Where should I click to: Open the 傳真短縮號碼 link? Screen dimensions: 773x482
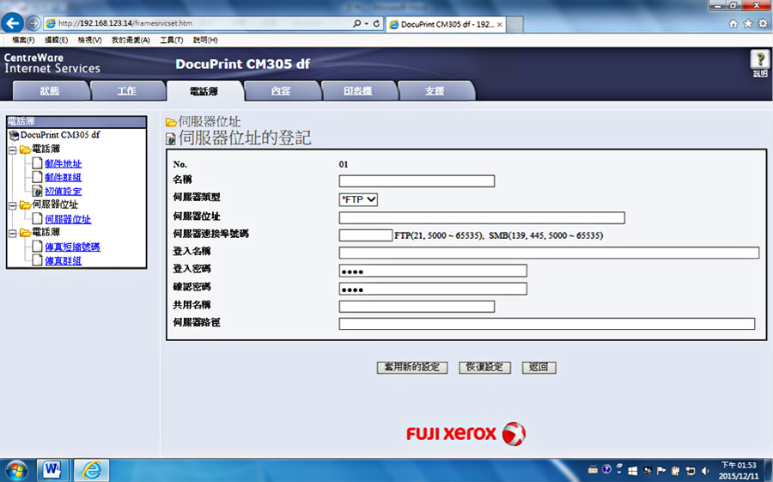72,247
